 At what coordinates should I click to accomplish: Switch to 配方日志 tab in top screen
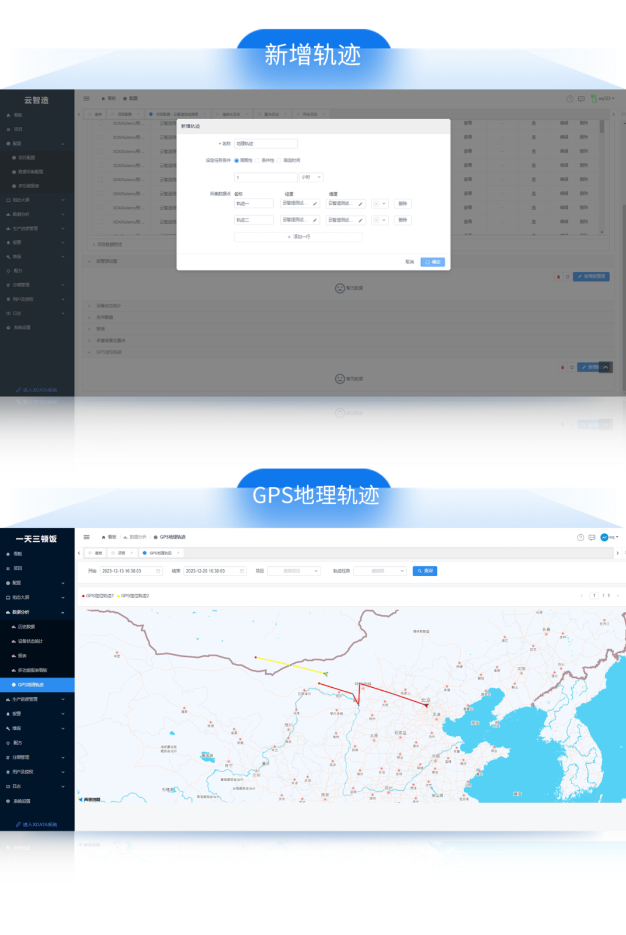[272, 114]
